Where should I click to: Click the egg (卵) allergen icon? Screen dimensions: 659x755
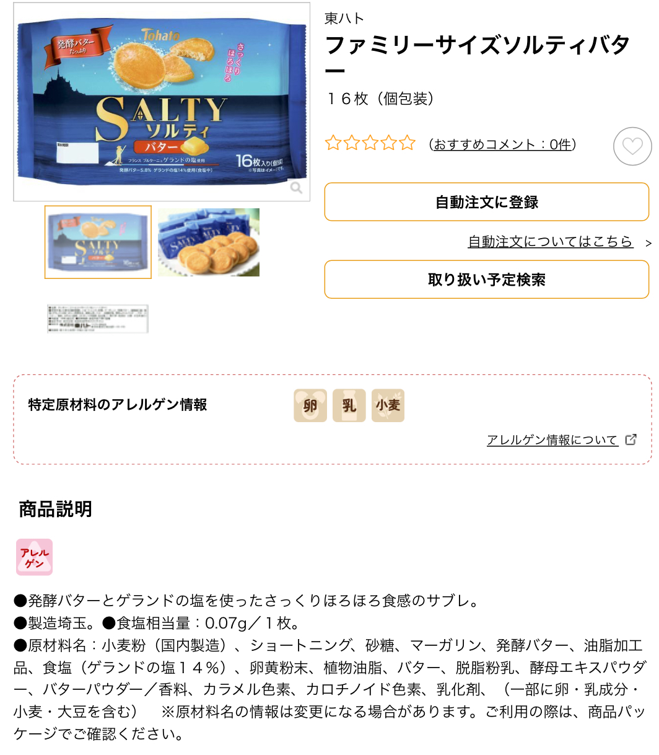tap(310, 405)
